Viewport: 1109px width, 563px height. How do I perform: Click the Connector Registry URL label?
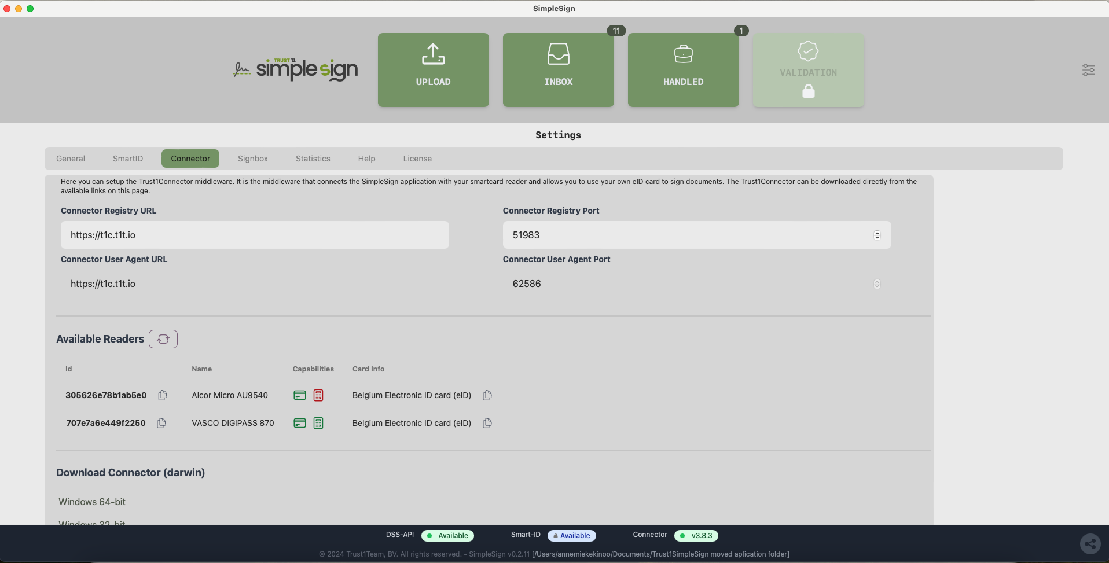108,211
